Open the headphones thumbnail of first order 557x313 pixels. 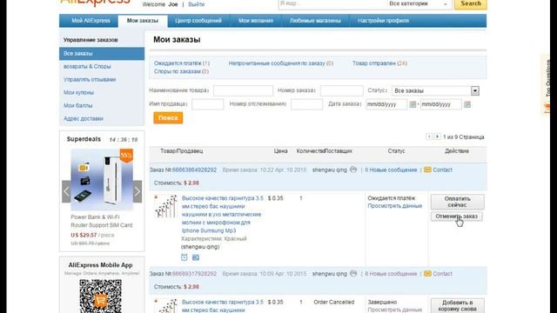(166, 206)
